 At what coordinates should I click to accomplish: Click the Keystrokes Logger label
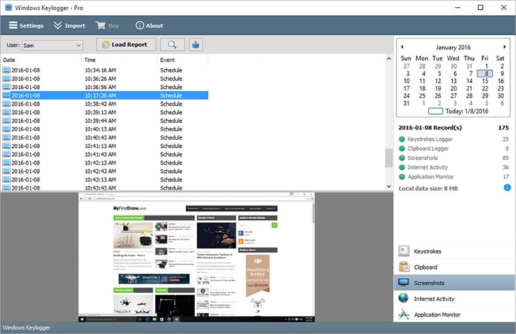[x=430, y=139]
